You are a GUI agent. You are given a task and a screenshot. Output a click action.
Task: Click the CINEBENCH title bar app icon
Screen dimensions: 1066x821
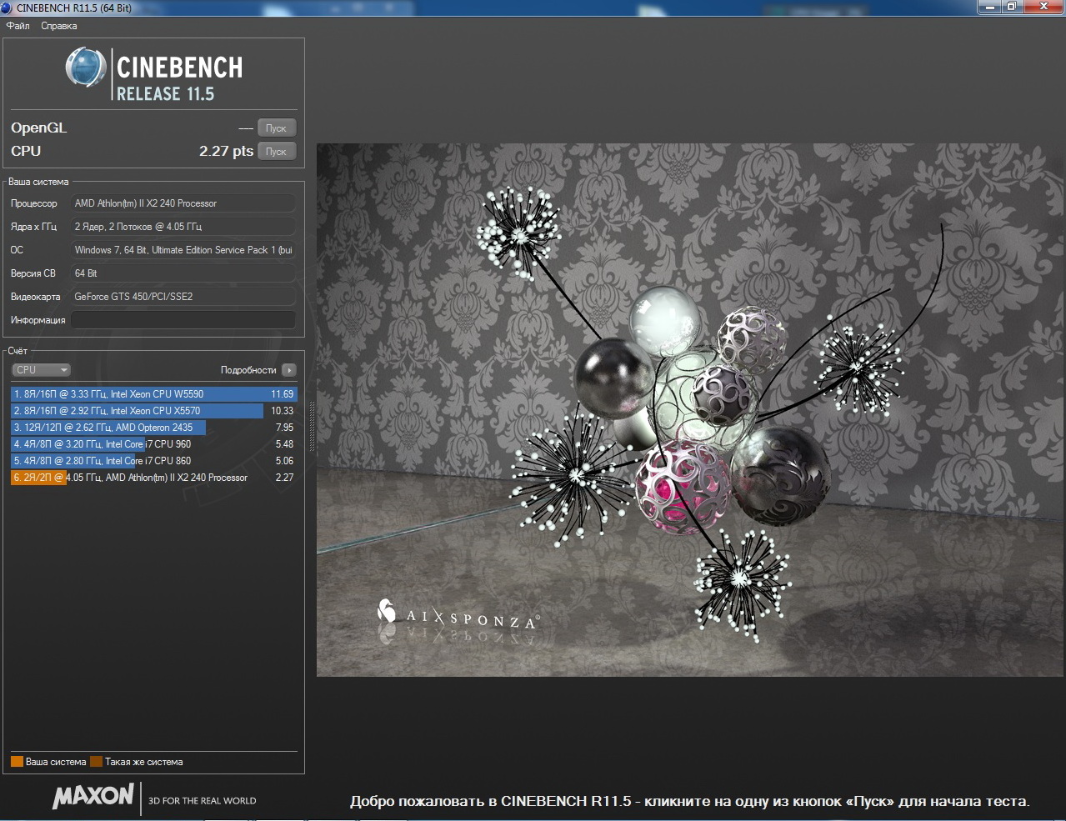pos(8,8)
